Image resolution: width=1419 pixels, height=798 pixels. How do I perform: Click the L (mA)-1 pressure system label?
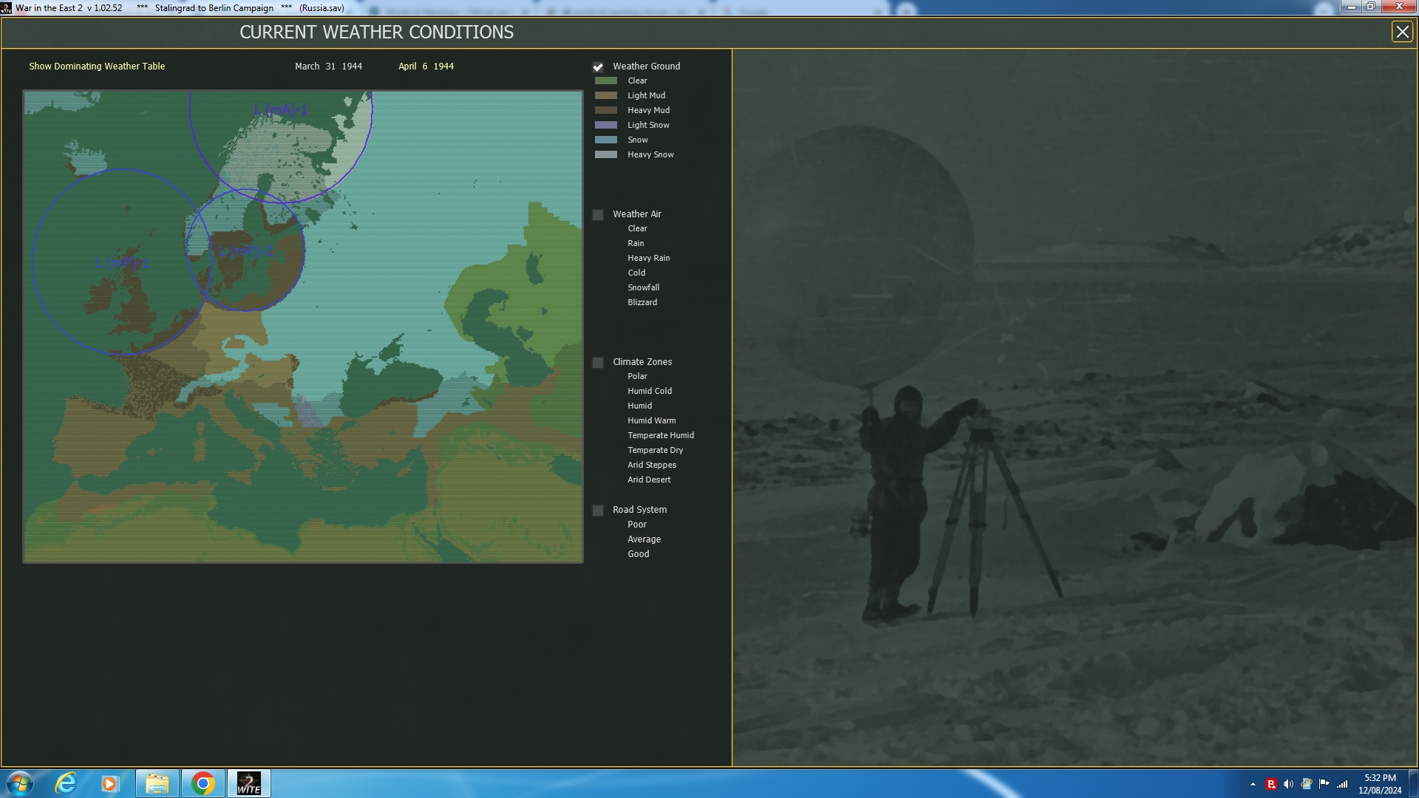coord(280,110)
